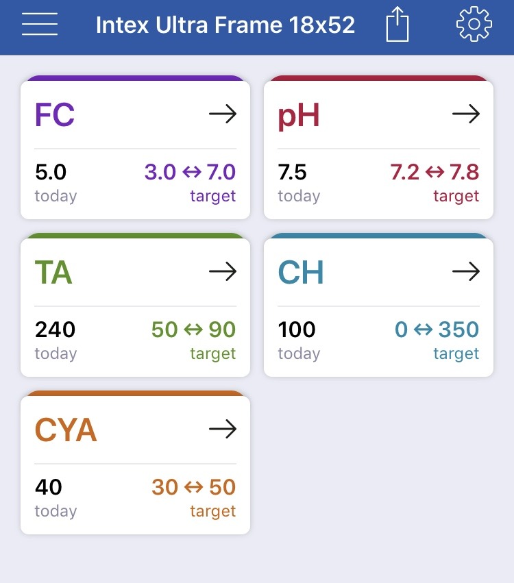Select the CYA card title
Image resolution: width=514 pixels, height=583 pixels.
pyautogui.click(x=66, y=430)
